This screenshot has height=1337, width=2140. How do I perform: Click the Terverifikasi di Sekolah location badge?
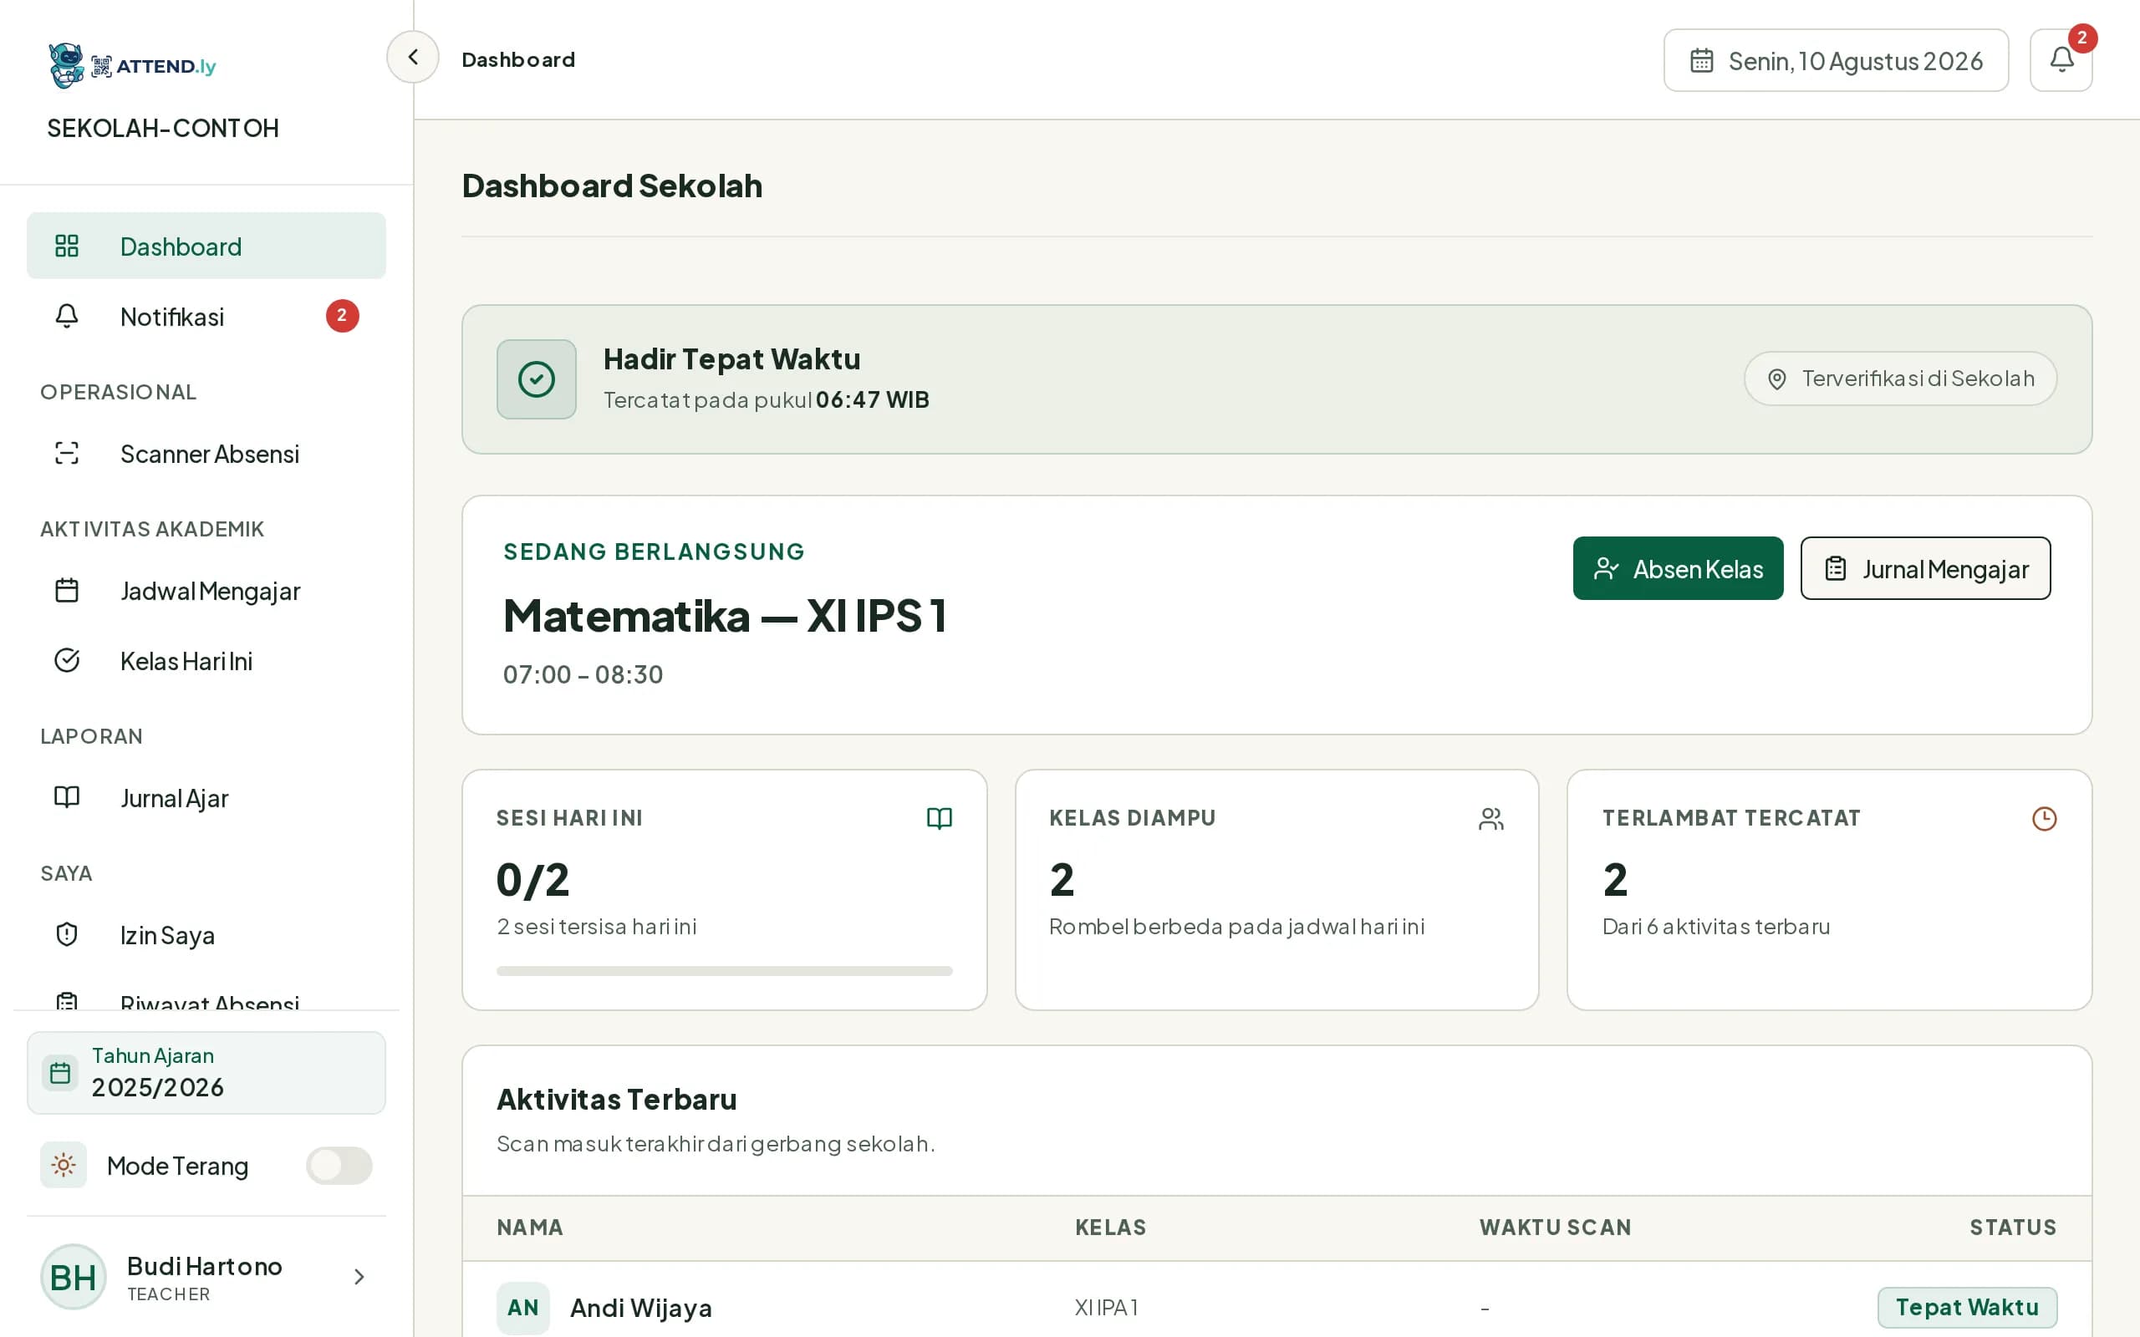point(1900,379)
